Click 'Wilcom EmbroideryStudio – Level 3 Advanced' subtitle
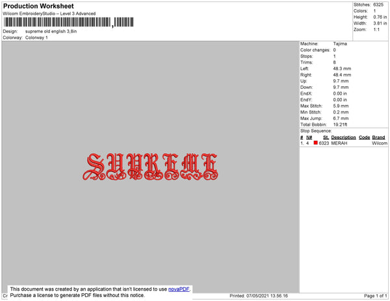 click(49, 14)
